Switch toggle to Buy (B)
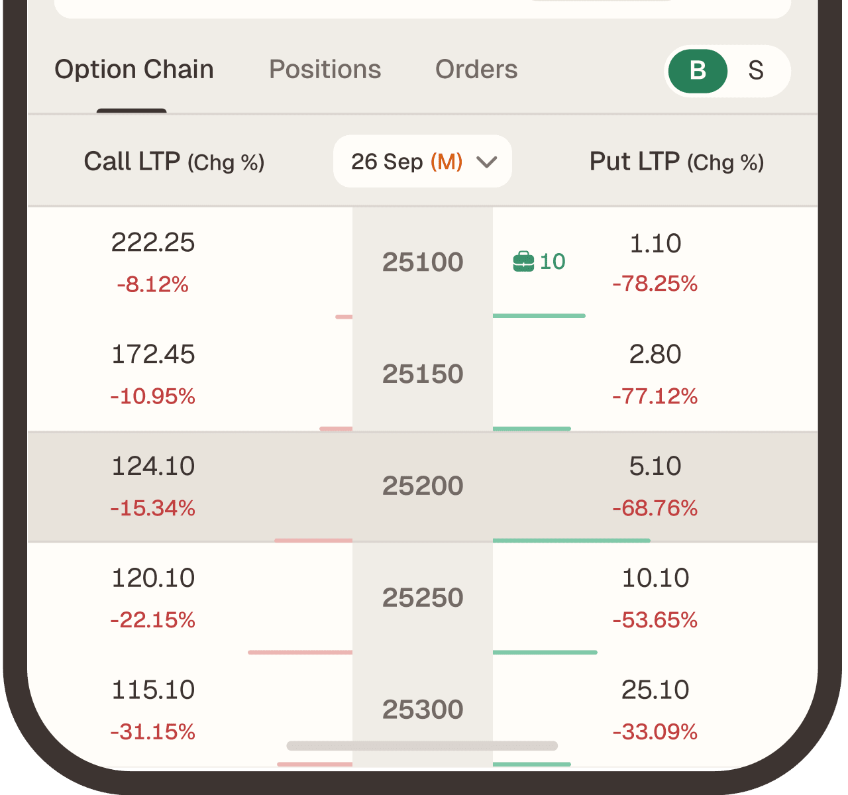Image resolution: width=848 pixels, height=795 pixels. click(698, 71)
